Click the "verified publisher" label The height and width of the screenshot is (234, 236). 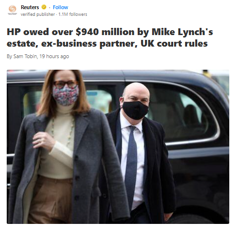[38, 14]
